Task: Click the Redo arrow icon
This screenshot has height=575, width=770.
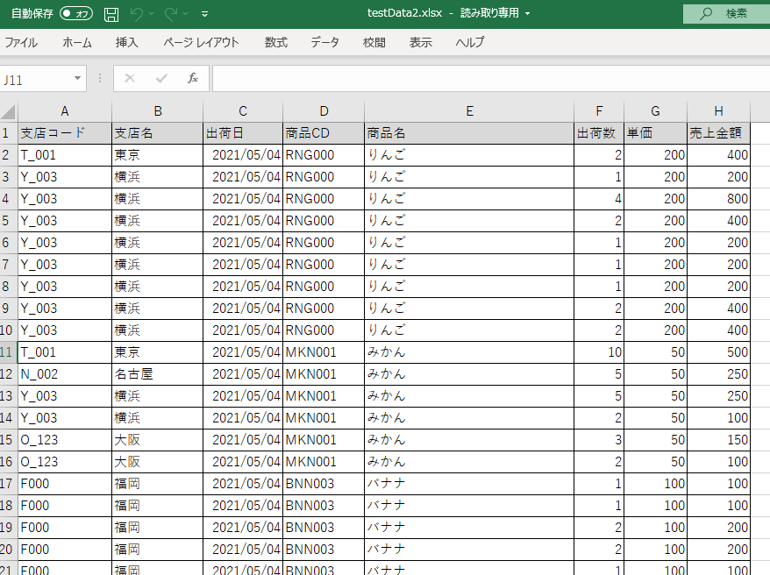Action: [171, 14]
